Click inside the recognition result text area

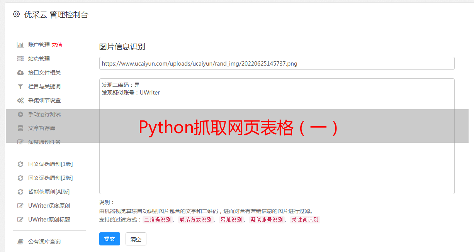pos(277,136)
